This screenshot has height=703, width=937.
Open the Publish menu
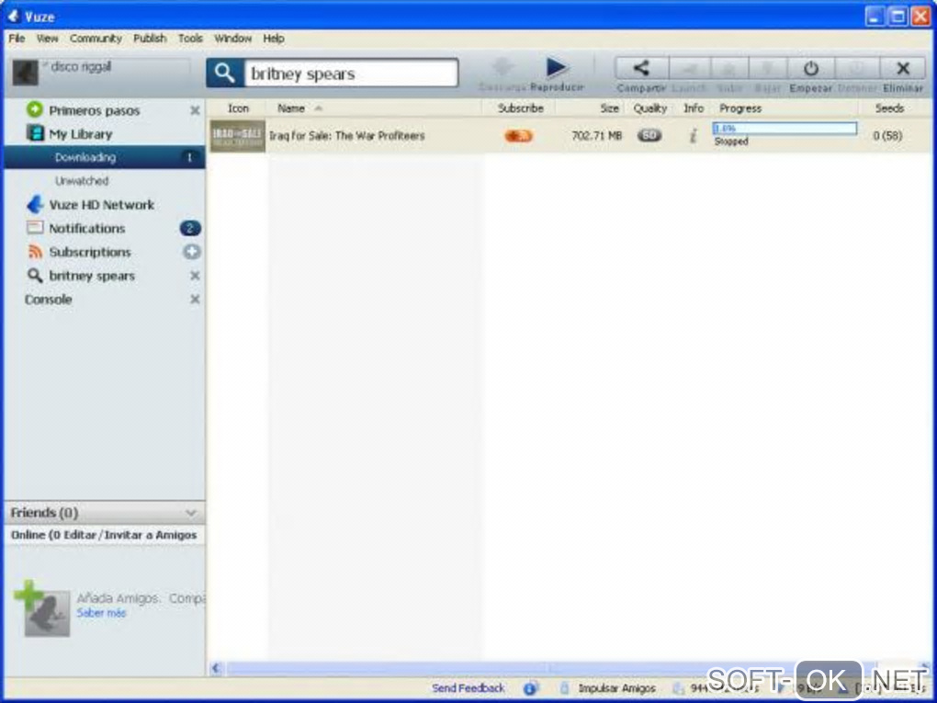150,39
